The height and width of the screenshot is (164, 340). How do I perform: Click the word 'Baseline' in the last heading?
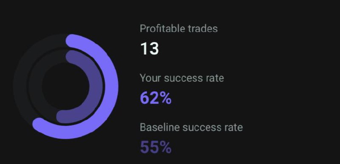click(160, 127)
